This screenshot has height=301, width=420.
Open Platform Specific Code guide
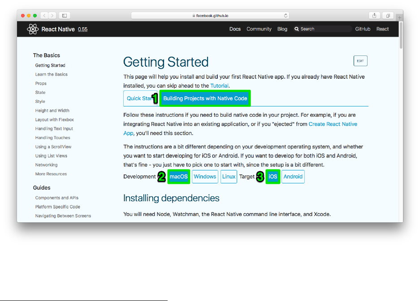tap(57, 207)
